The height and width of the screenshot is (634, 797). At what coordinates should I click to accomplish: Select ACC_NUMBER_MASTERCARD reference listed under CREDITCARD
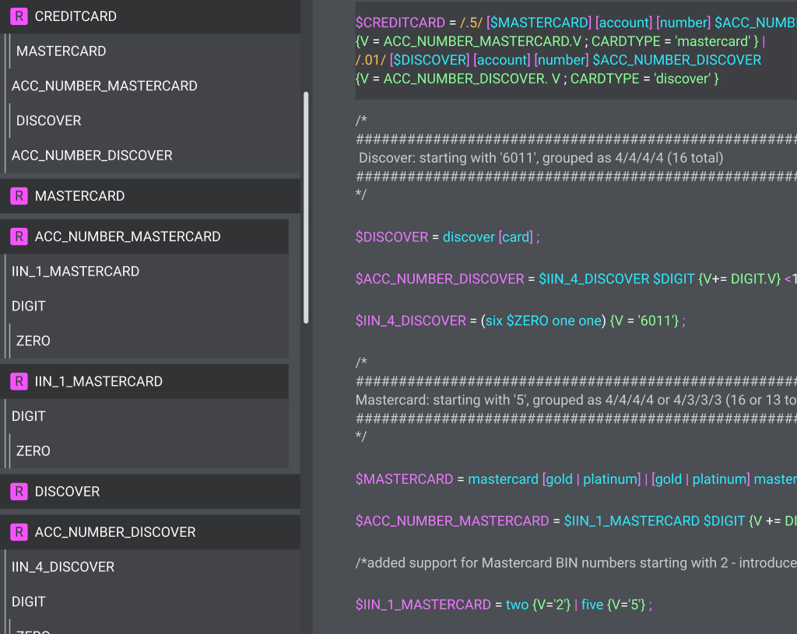point(104,86)
